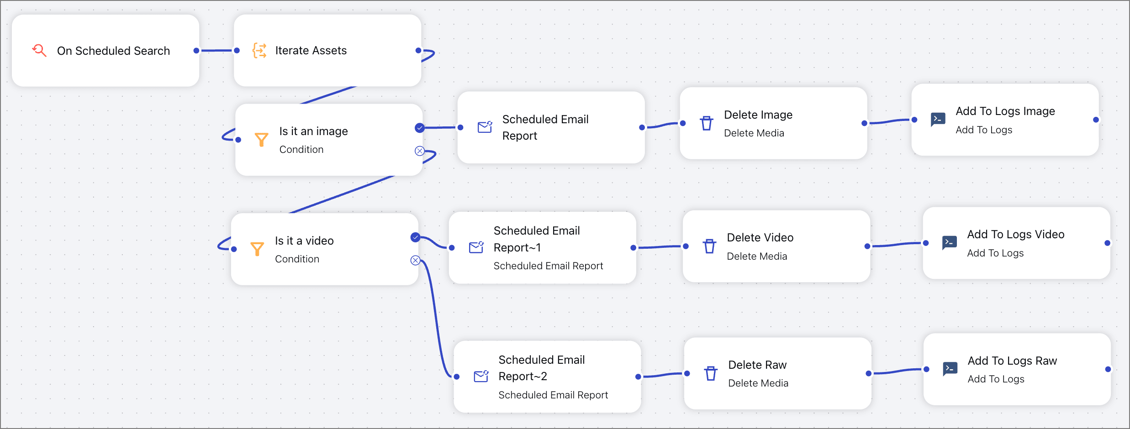
Task: Select the Scheduled Email Report~1 node
Action: (x=543, y=248)
